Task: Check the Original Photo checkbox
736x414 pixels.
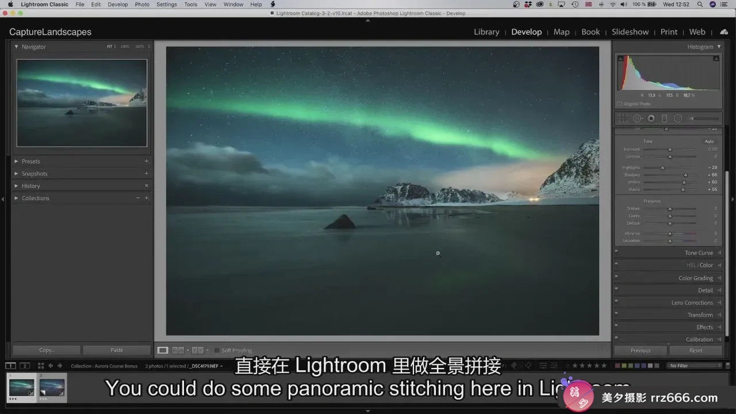Action: [619, 104]
